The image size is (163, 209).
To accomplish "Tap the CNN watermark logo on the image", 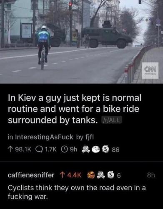I will [150, 71].
